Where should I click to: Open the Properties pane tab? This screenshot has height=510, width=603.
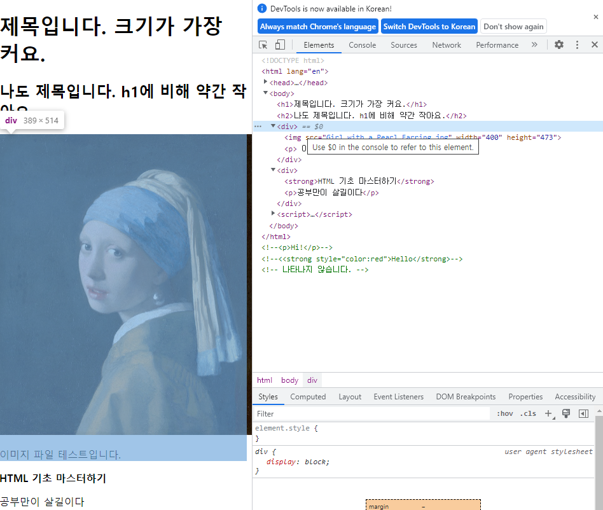point(525,397)
